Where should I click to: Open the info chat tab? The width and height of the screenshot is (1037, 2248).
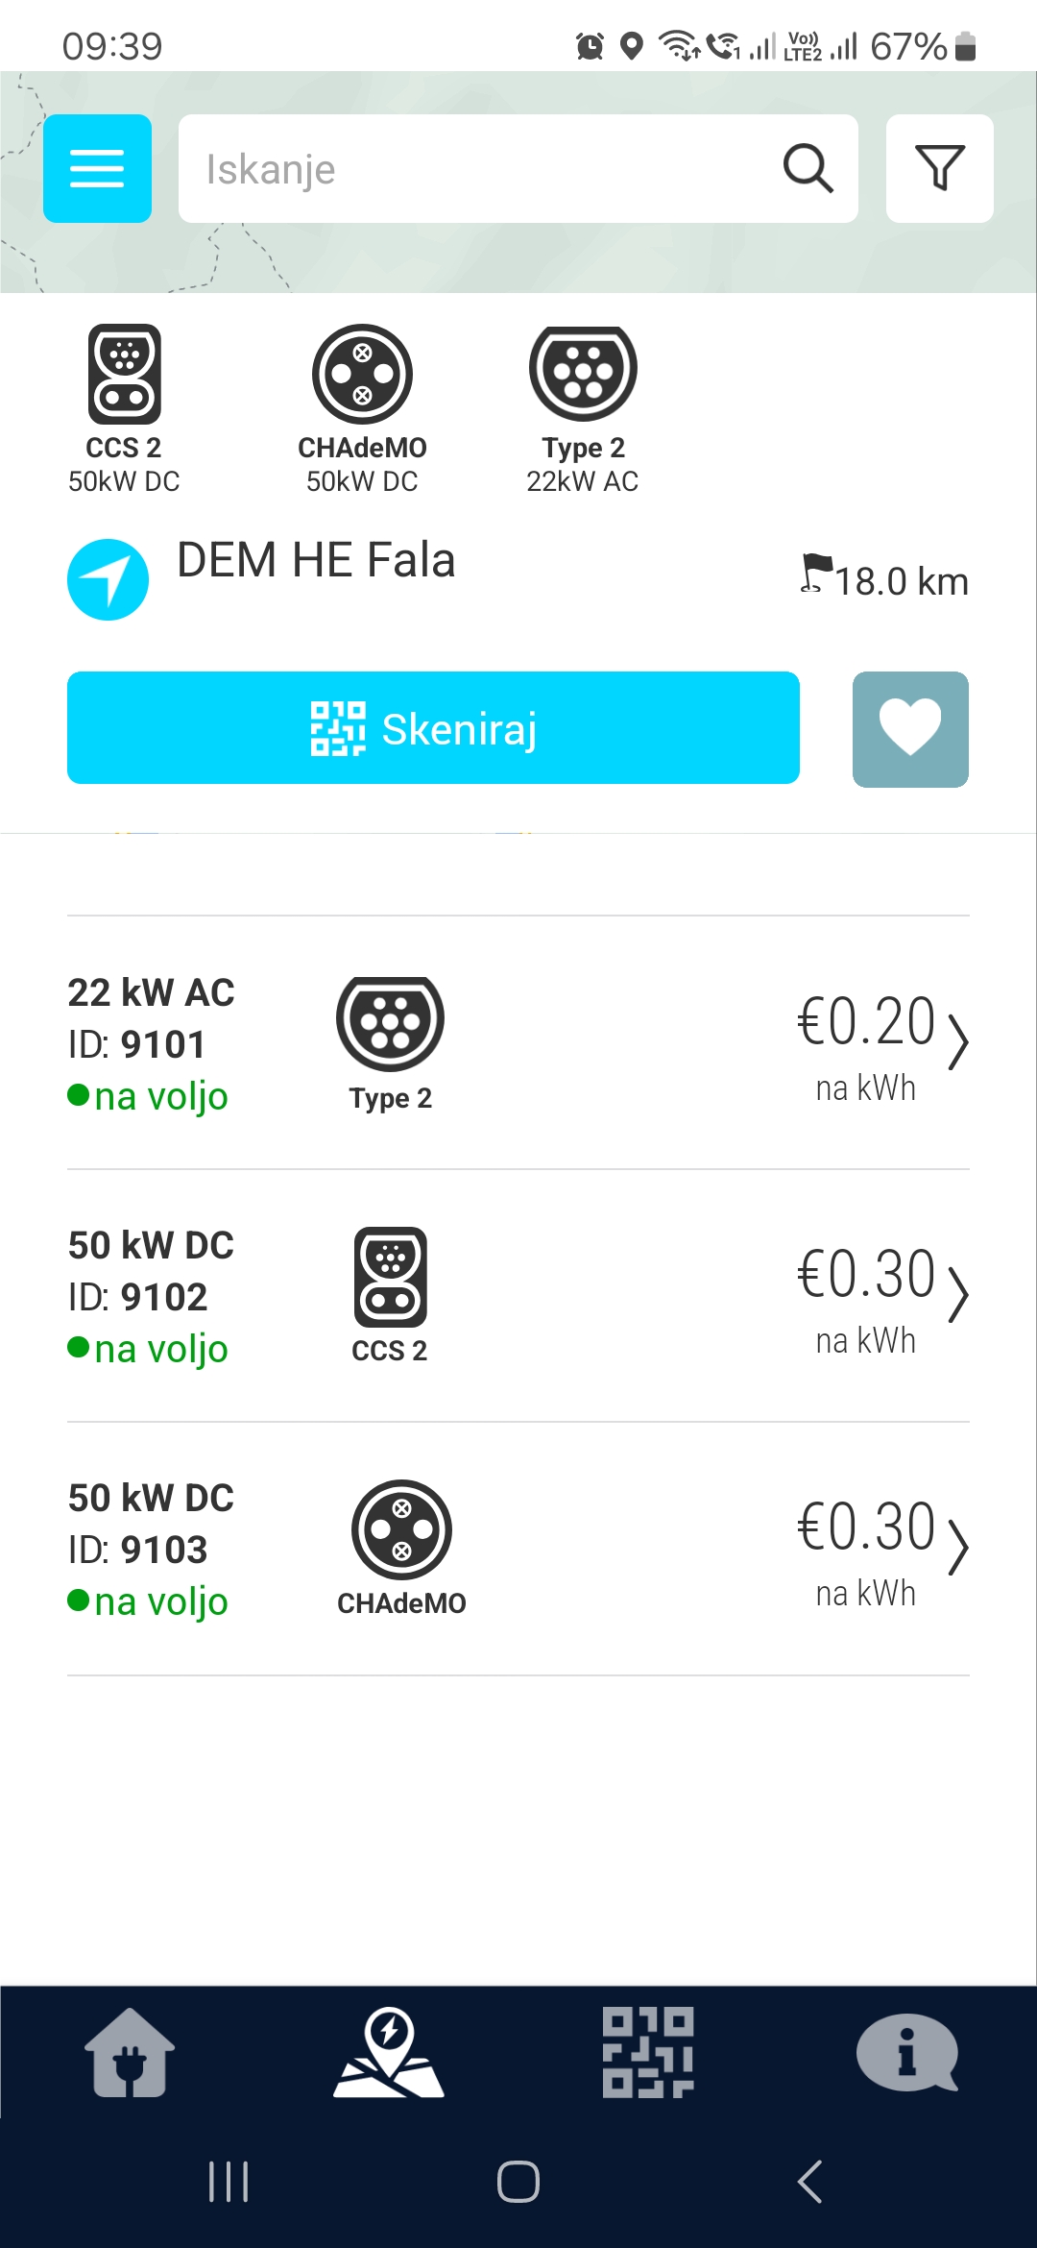pos(907,2052)
